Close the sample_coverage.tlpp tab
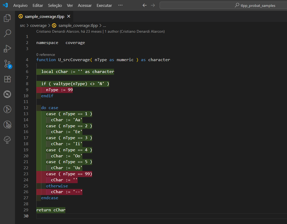Image resolution: width=287 pixels, height=224 pixels. [x=69, y=16]
